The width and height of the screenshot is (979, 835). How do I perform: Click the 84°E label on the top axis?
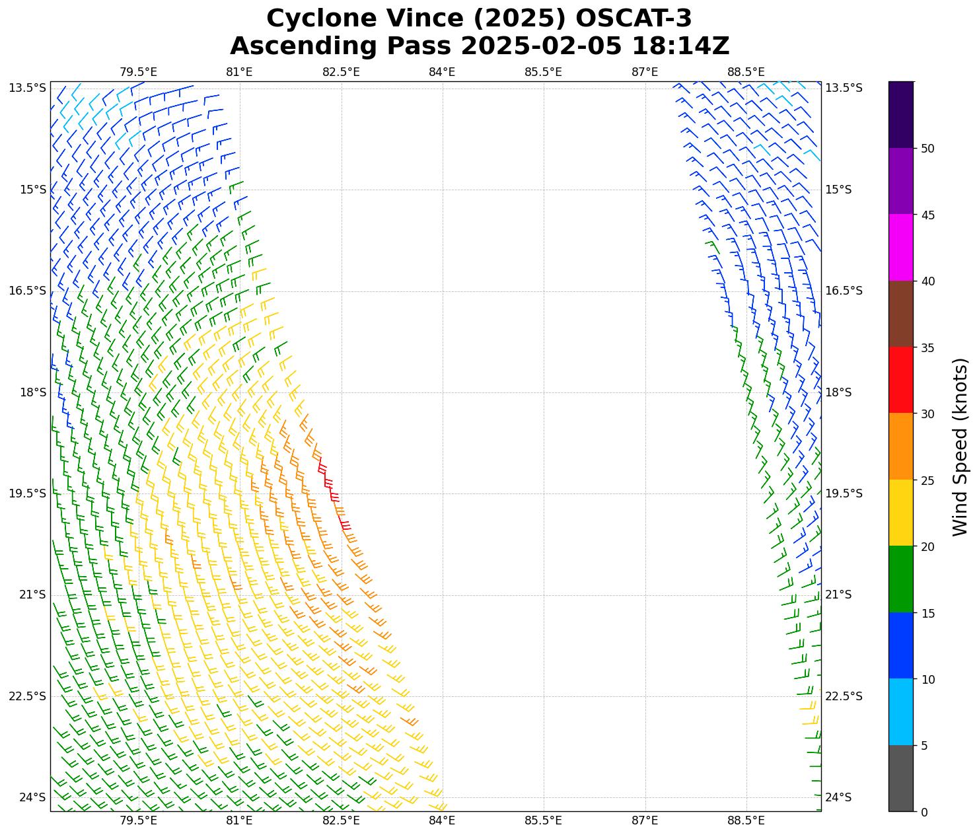point(442,71)
